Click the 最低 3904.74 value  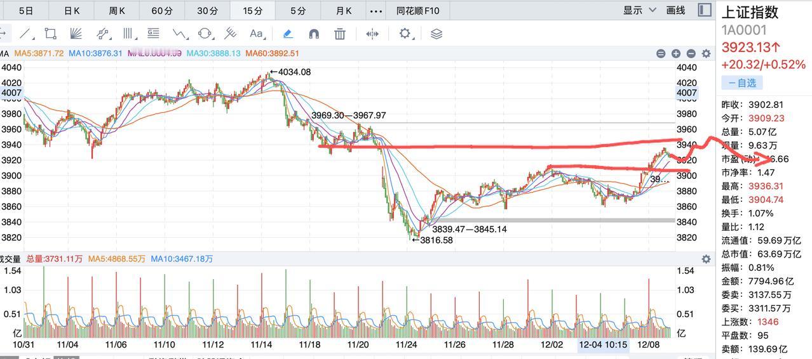766,199
